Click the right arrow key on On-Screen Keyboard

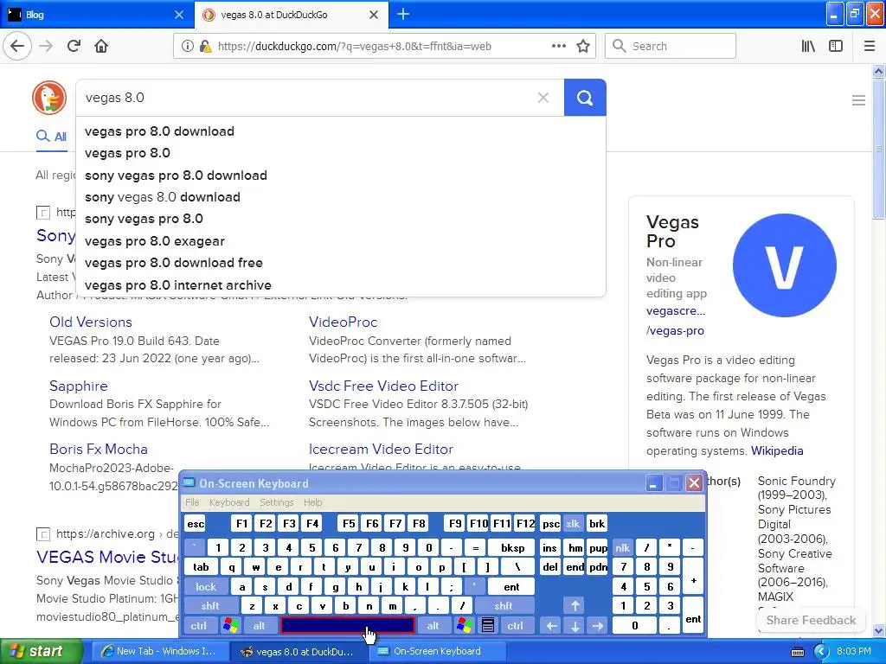597,625
